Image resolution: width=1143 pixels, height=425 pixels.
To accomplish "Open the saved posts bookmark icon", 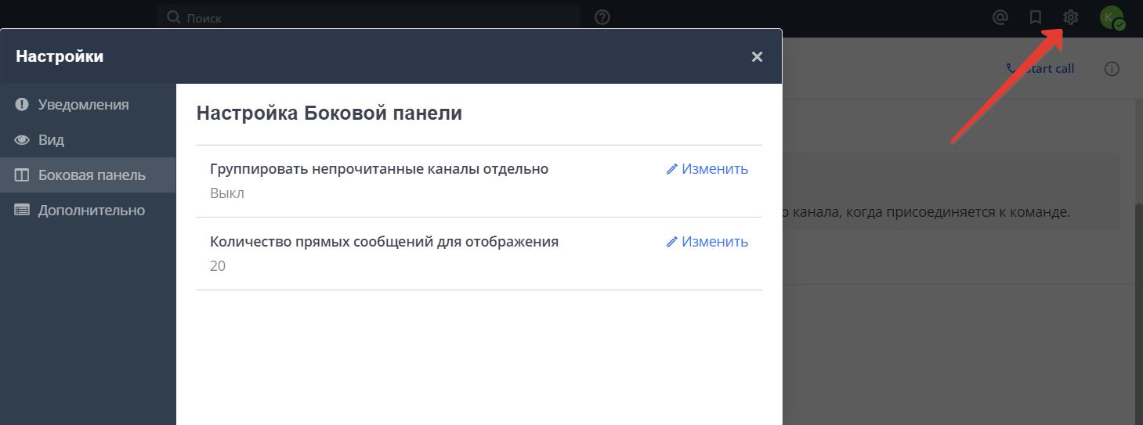I will tap(1035, 17).
